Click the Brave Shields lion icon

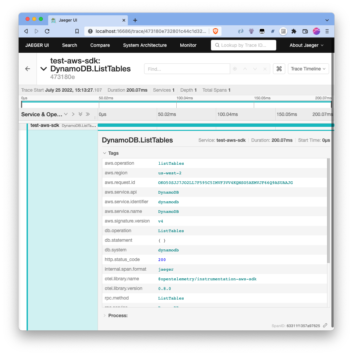pos(216,31)
